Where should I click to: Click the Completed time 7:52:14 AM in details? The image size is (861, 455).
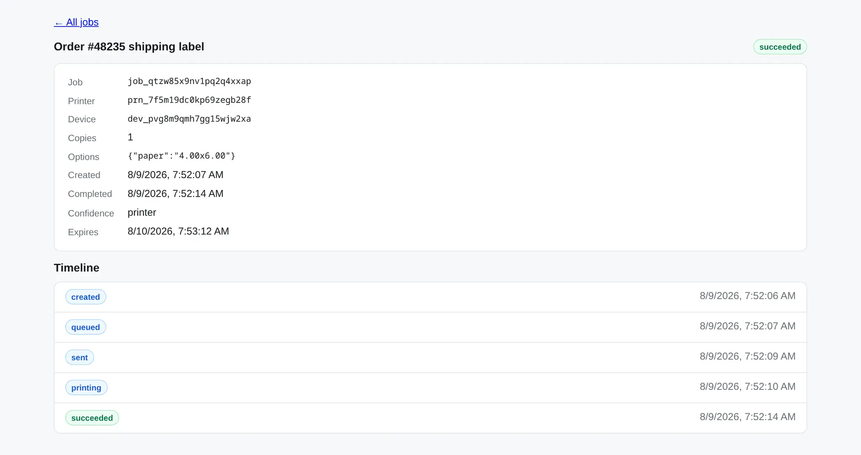(175, 194)
